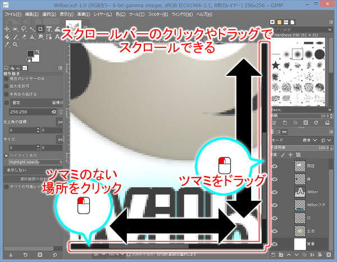Open the brush filter tag dropdown

330,29
